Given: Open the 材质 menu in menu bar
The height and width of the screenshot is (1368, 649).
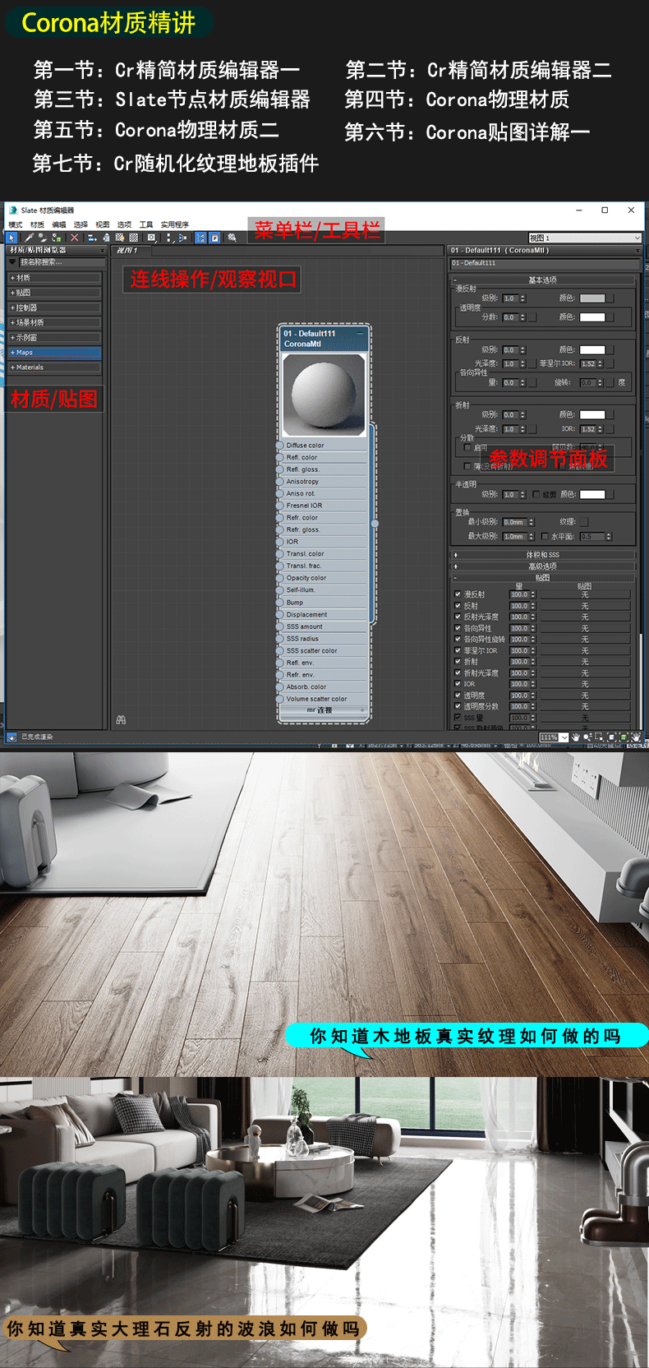Looking at the screenshot, I should point(37,224).
